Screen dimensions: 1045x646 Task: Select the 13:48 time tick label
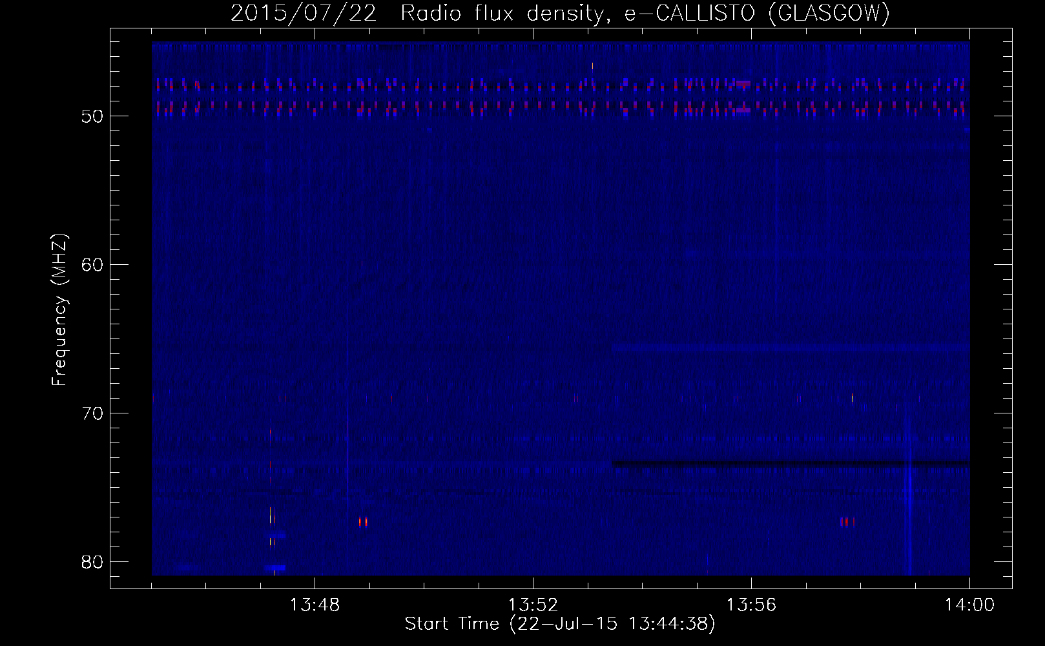point(315,605)
